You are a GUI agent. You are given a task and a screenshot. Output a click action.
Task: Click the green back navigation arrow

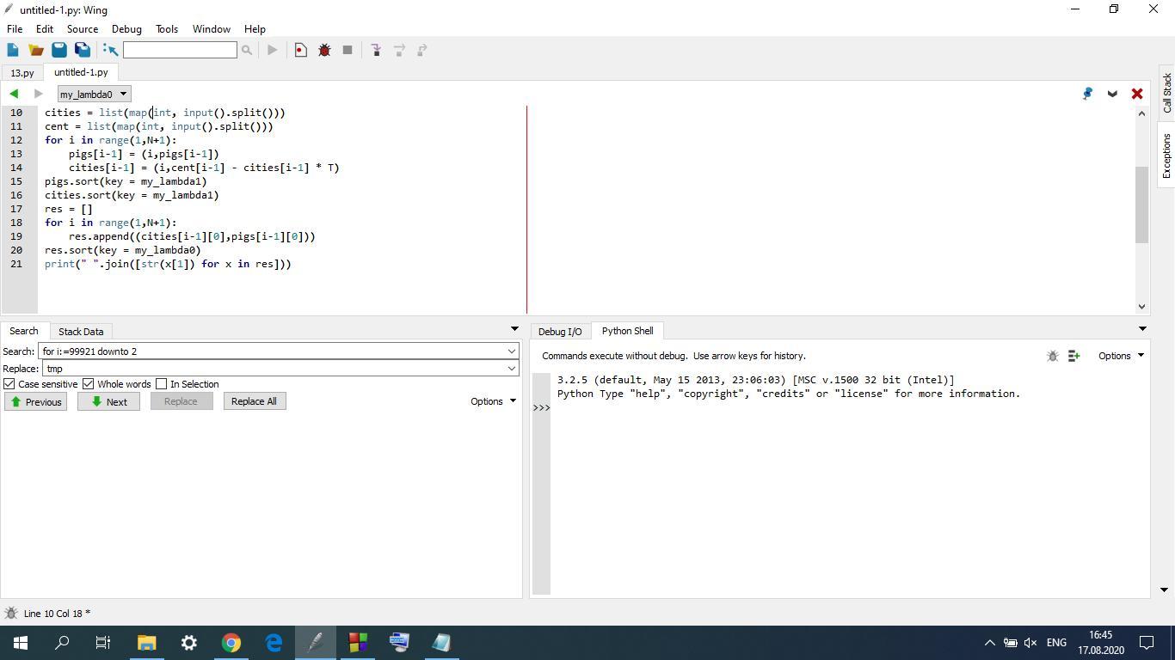[x=14, y=94]
